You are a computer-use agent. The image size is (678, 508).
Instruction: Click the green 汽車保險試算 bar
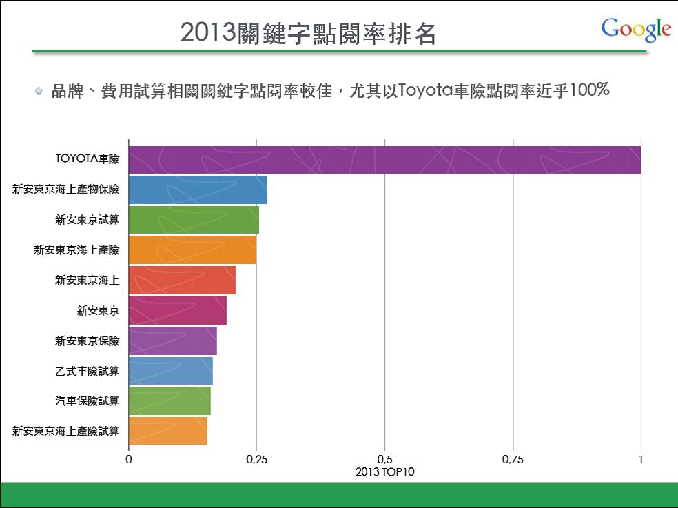click(169, 400)
